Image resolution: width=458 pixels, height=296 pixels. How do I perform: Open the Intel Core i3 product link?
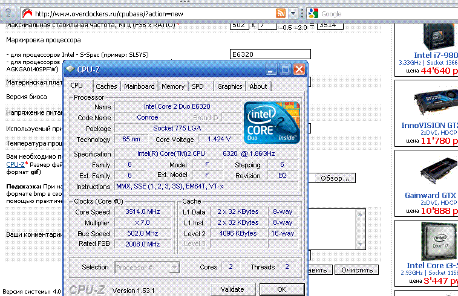coord(433,265)
